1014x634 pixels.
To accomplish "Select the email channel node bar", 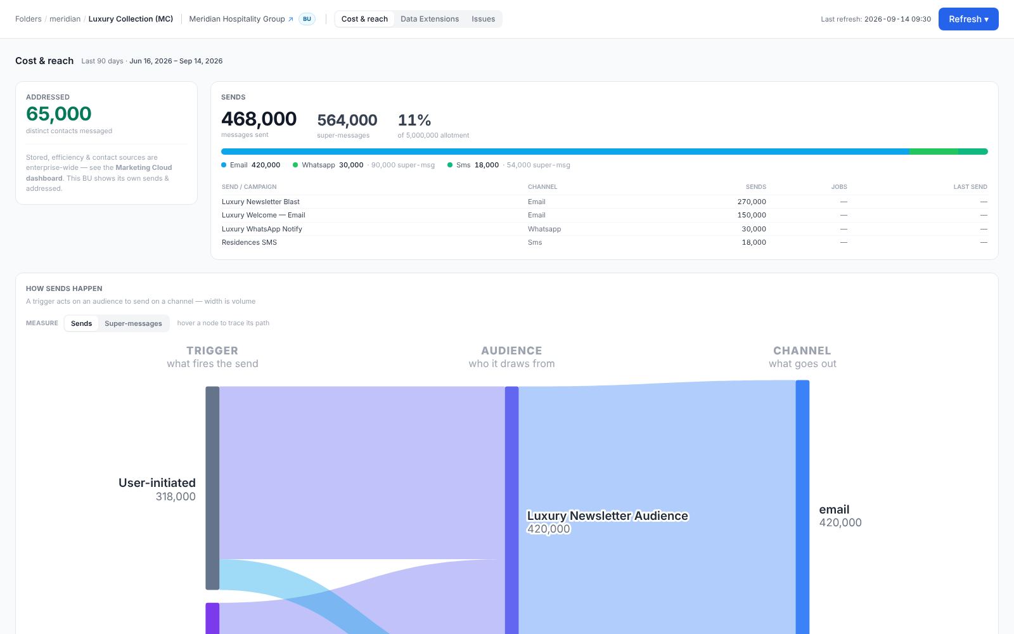I will pyautogui.click(x=802, y=507).
